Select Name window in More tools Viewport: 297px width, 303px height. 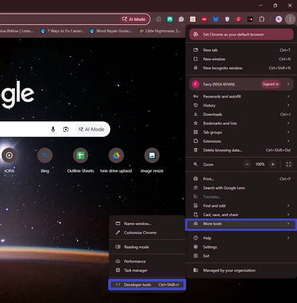(147, 224)
